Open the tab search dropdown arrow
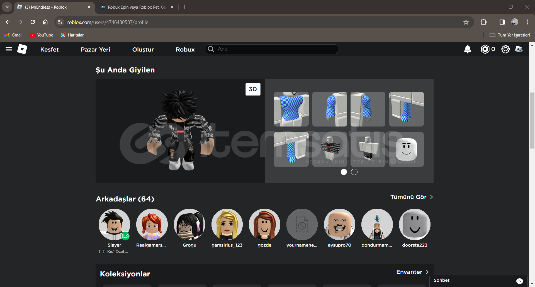This screenshot has width=535, height=287. tap(7, 7)
